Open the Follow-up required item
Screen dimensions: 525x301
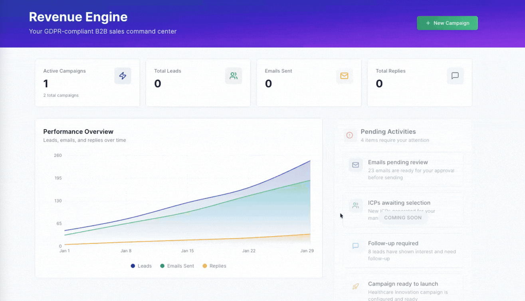(x=403, y=251)
